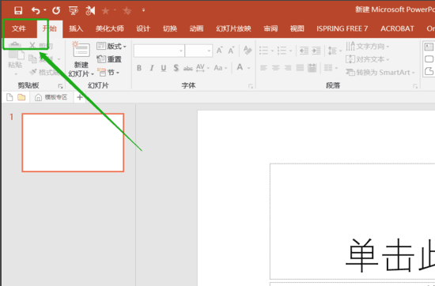Open AV character spacing menu
This screenshot has height=286, width=435.
point(202,68)
